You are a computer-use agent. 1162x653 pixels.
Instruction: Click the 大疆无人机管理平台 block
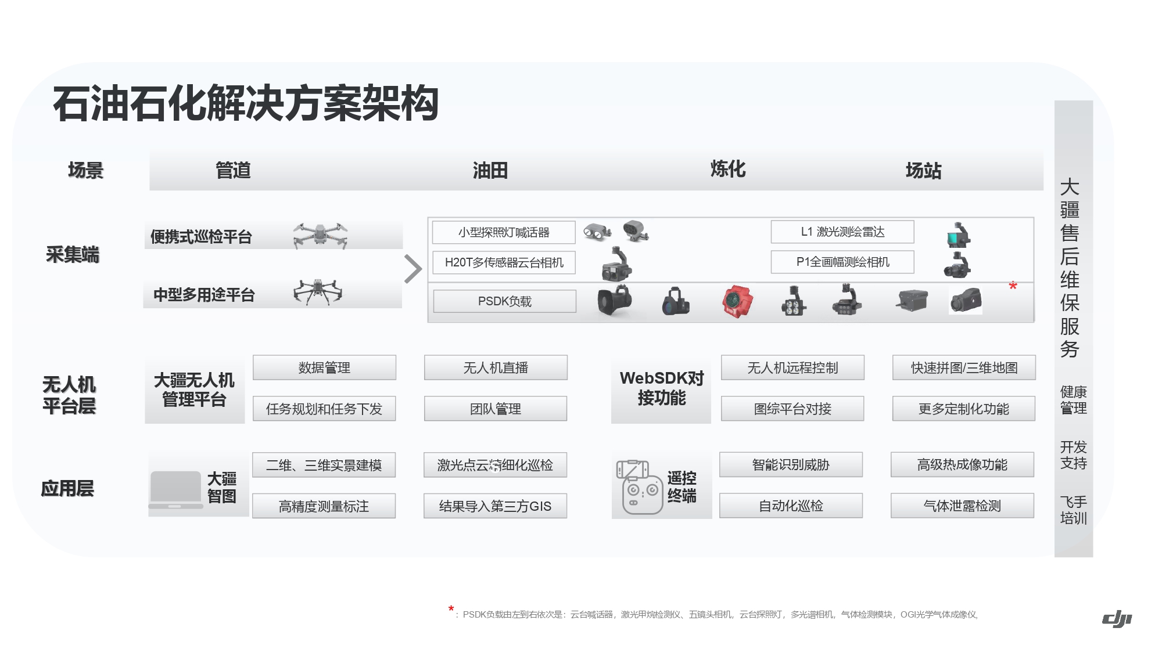[195, 390]
